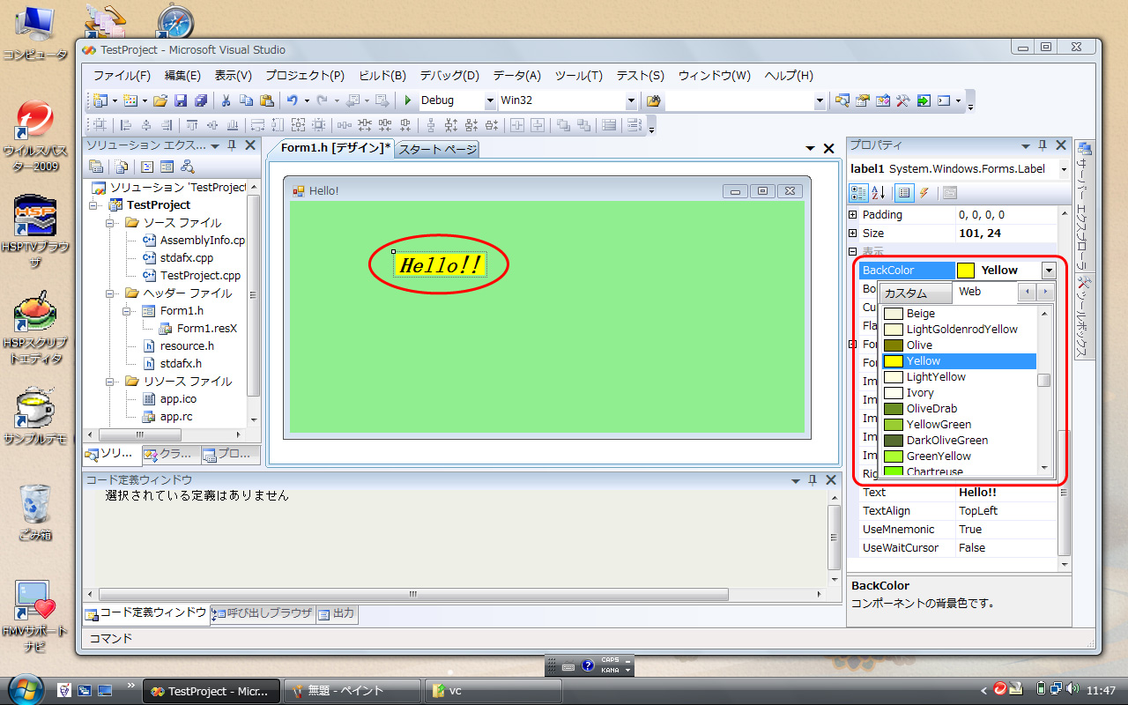
Task: Click the Paste clipboard icon
Action: pos(266,100)
